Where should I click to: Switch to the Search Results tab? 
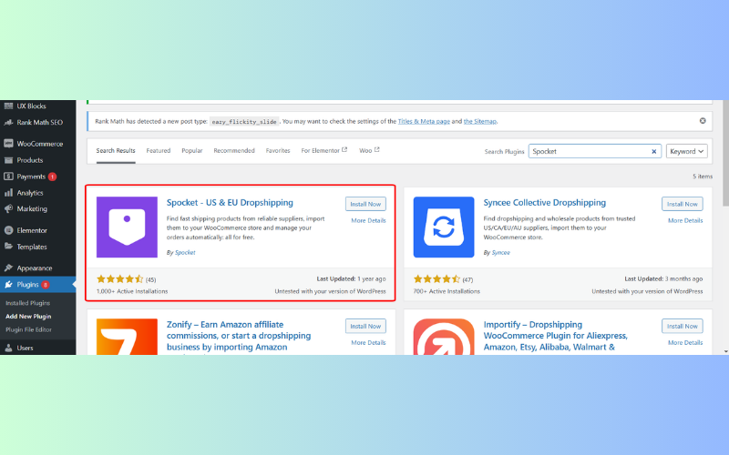[x=116, y=151]
